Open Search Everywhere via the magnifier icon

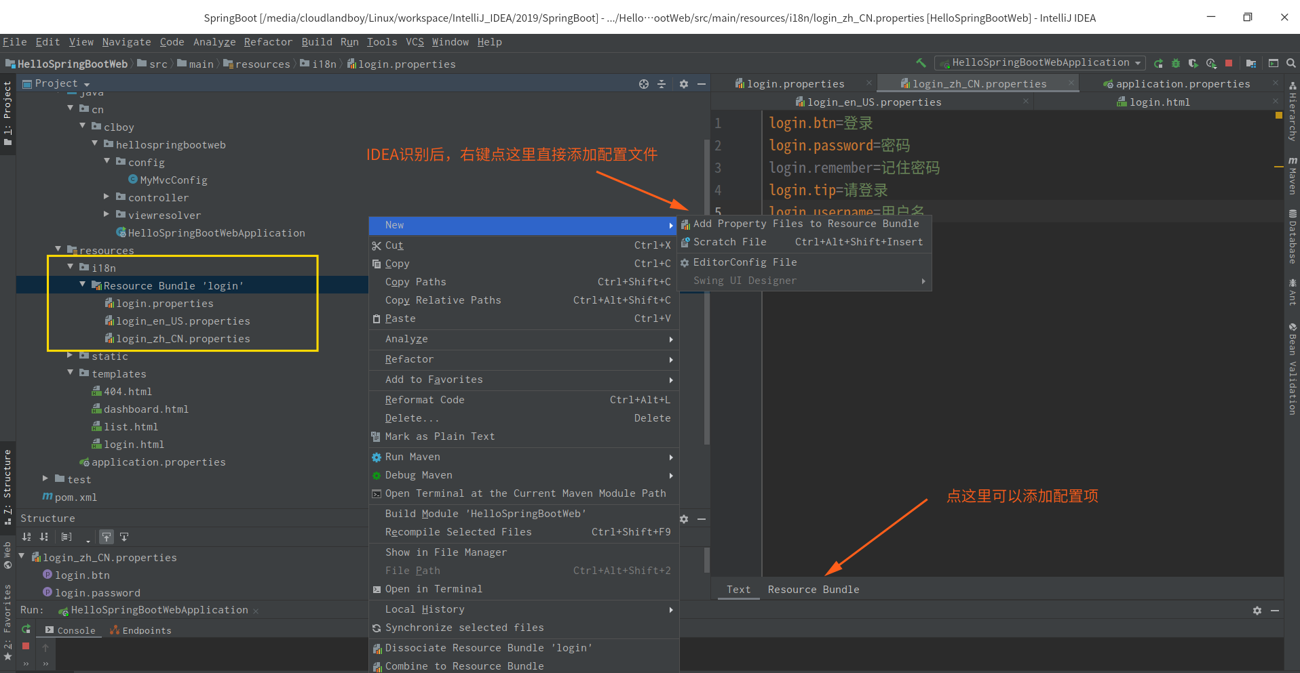[x=1291, y=62]
